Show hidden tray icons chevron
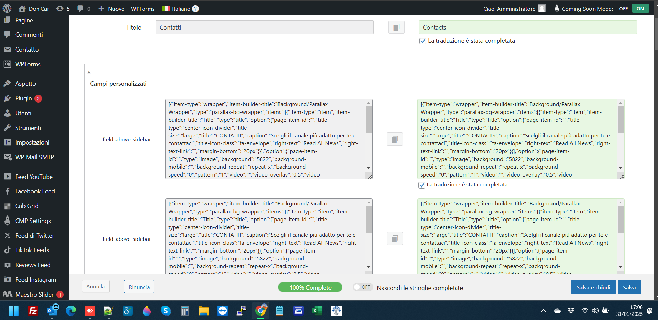The width and height of the screenshot is (658, 320). pos(544,311)
